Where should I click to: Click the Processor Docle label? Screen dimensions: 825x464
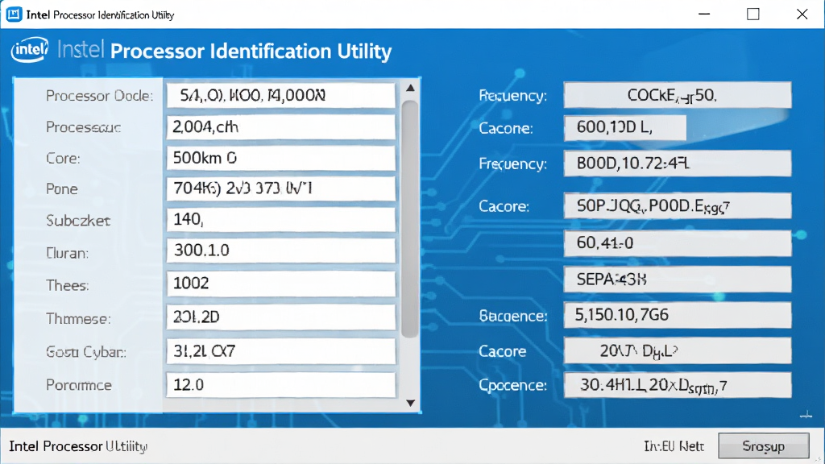coord(99,96)
